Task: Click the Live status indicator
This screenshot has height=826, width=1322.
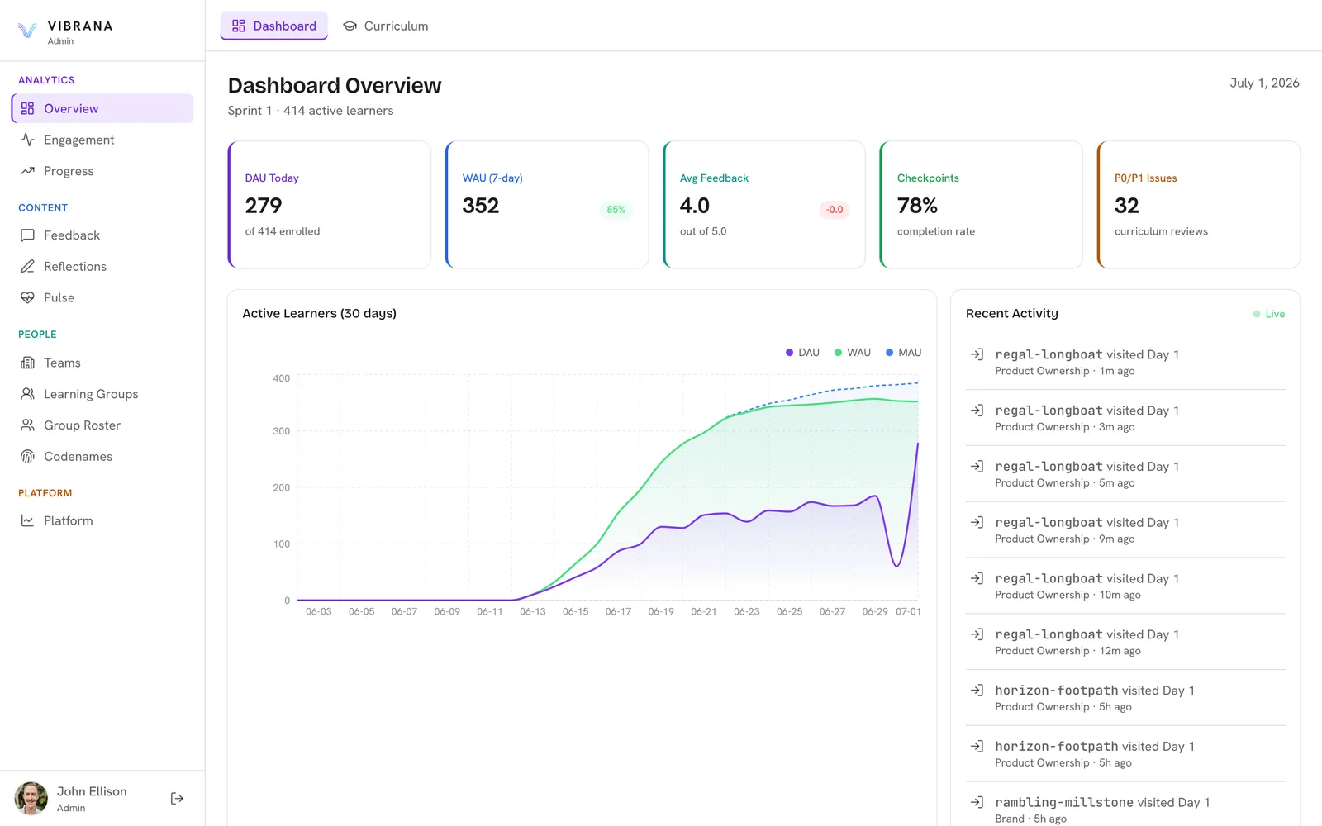Action: pyautogui.click(x=1269, y=314)
